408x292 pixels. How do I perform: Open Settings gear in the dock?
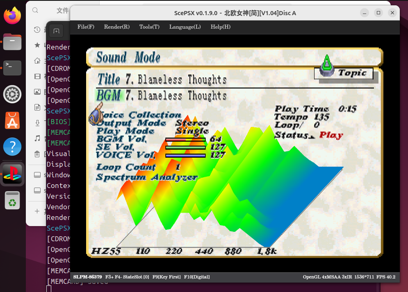pyautogui.click(x=12, y=94)
